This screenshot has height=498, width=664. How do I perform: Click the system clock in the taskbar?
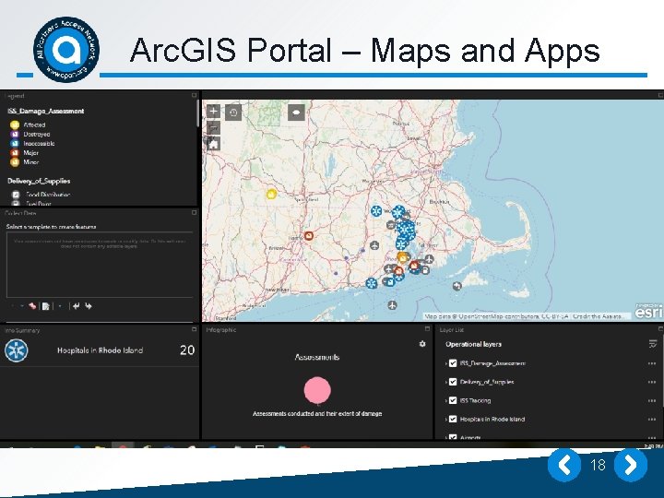click(653, 446)
